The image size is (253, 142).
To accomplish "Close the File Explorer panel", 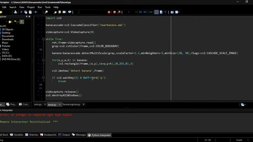I will 29,17.
